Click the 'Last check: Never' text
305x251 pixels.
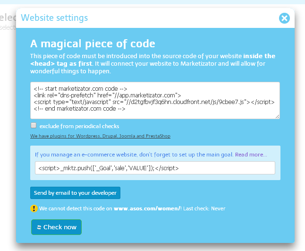point(204,208)
